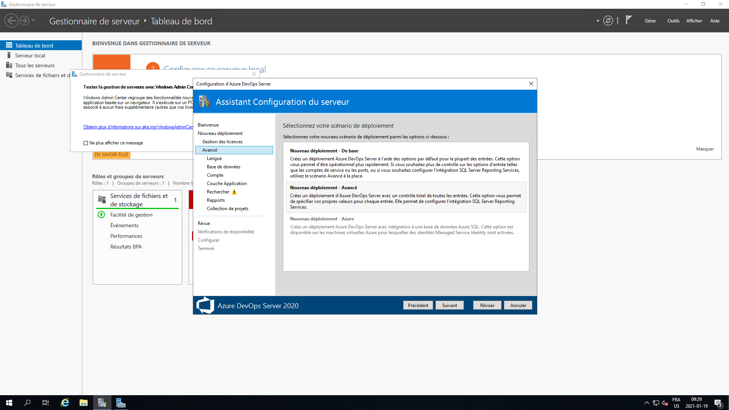Screen dimensions: 729x410
Task: Open the Gérer menu
Action: pos(650,21)
